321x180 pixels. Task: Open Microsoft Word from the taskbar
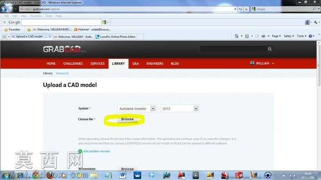click(123, 175)
